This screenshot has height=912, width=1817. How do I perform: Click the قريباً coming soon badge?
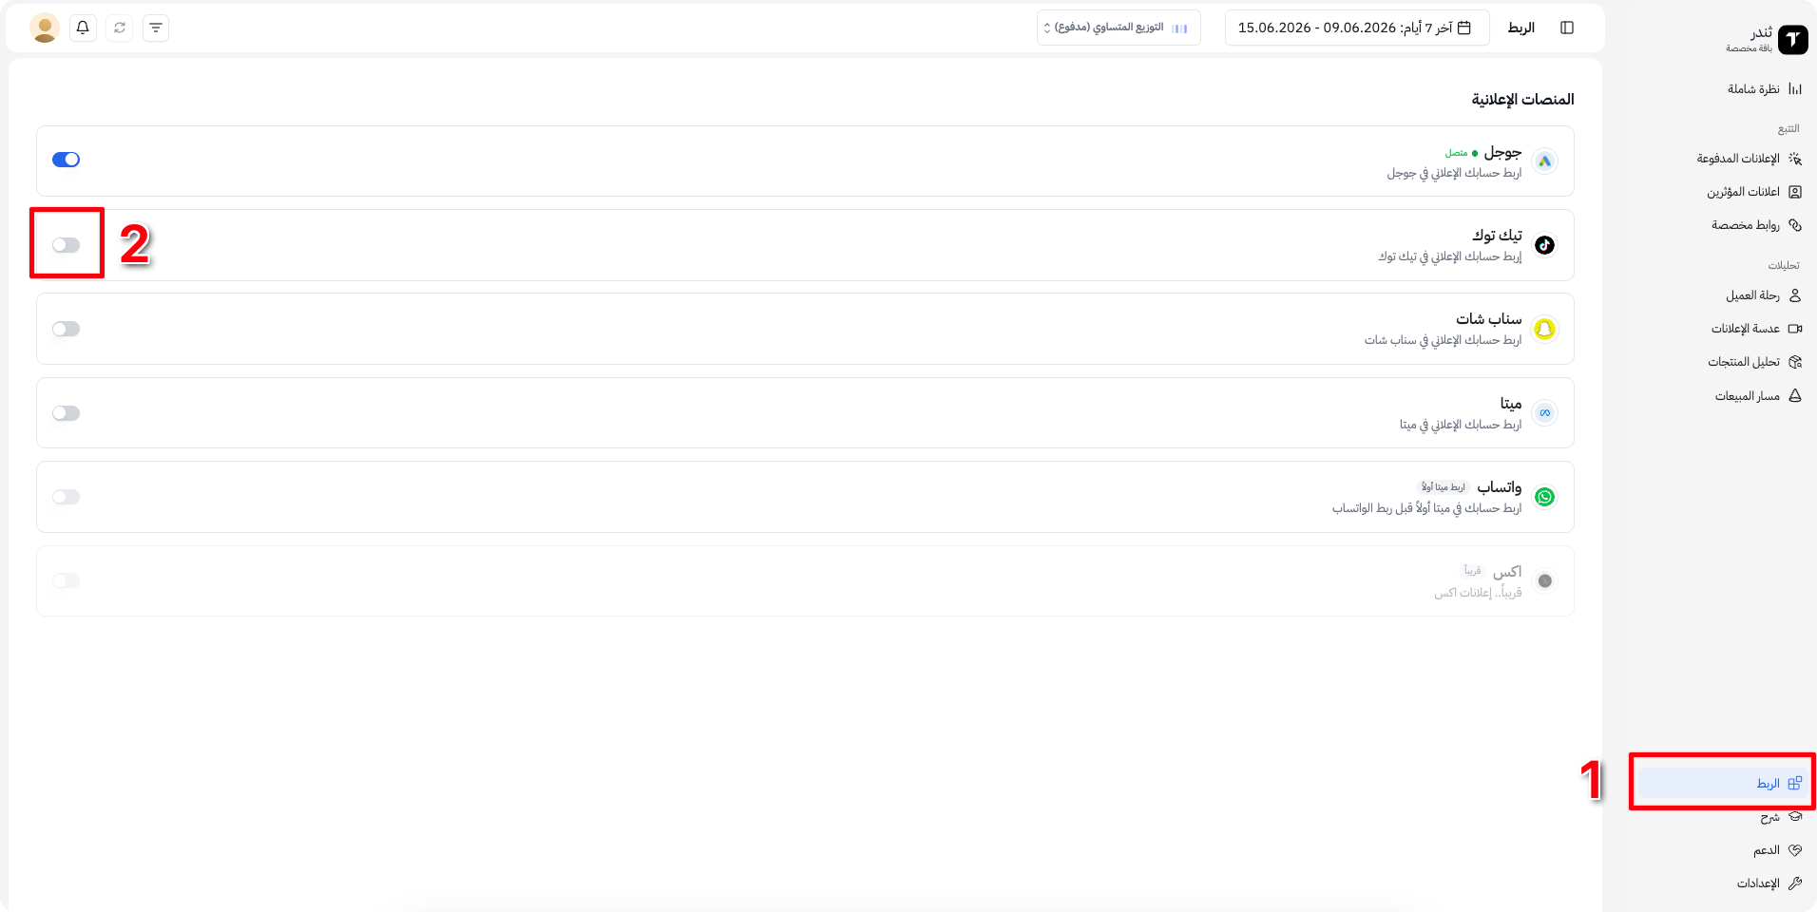pos(1472,571)
